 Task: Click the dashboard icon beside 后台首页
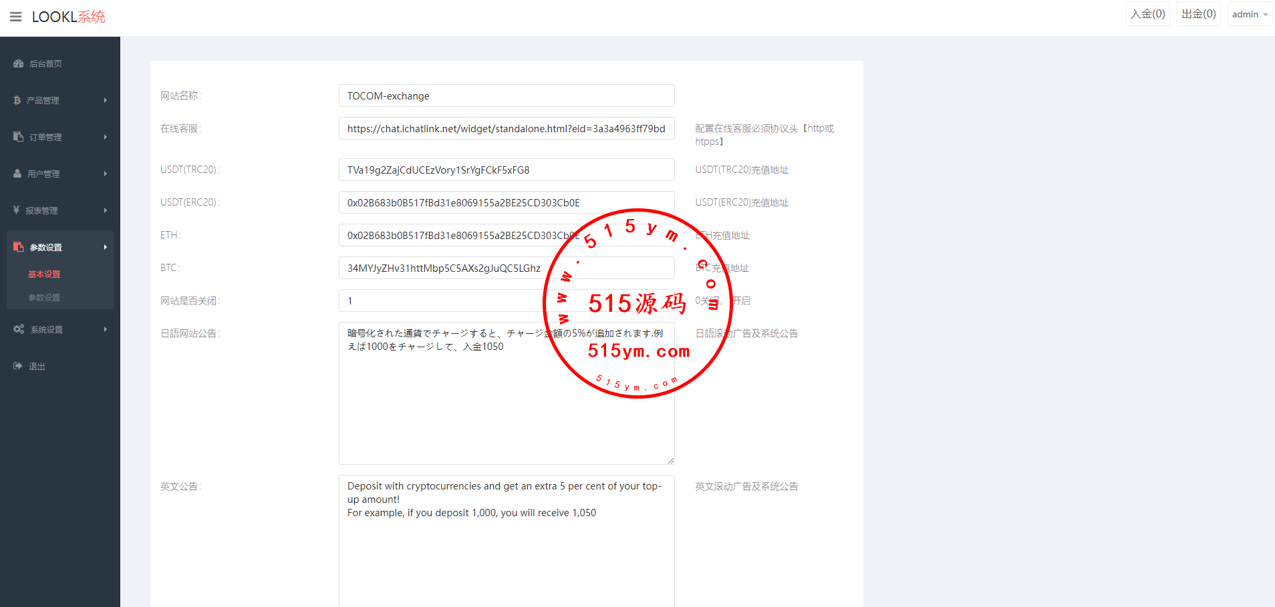pyautogui.click(x=19, y=64)
